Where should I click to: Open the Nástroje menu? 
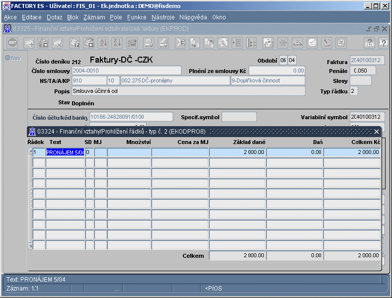[x=163, y=17]
